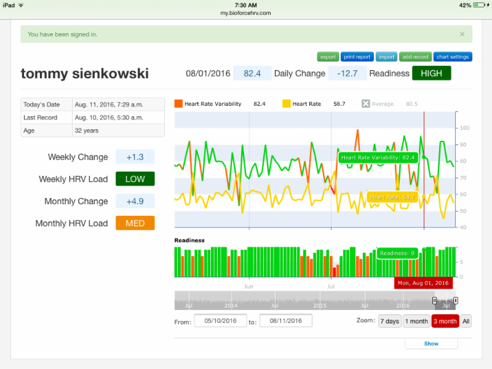This screenshot has height=369, width=492.
Task: Open the print report option
Action: point(357,57)
